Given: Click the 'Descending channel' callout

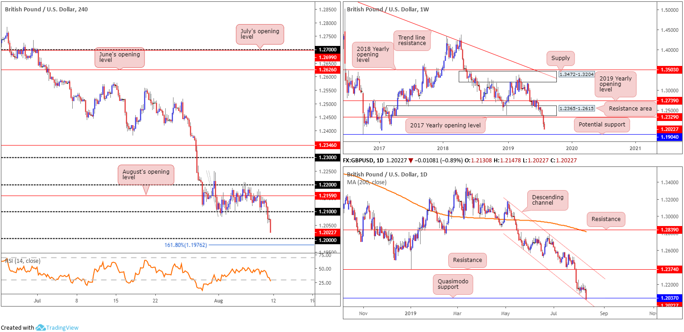Looking at the screenshot, I should pyautogui.click(x=548, y=201).
